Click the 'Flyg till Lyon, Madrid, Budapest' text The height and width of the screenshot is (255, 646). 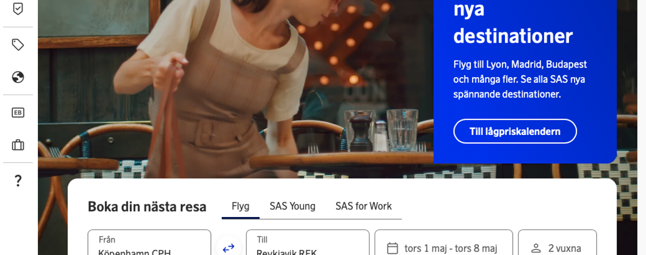coord(520,65)
